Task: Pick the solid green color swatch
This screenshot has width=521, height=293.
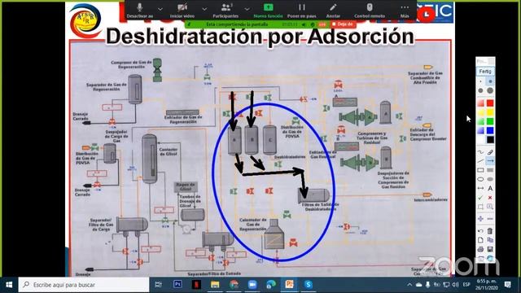Action: (x=490, y=121)
